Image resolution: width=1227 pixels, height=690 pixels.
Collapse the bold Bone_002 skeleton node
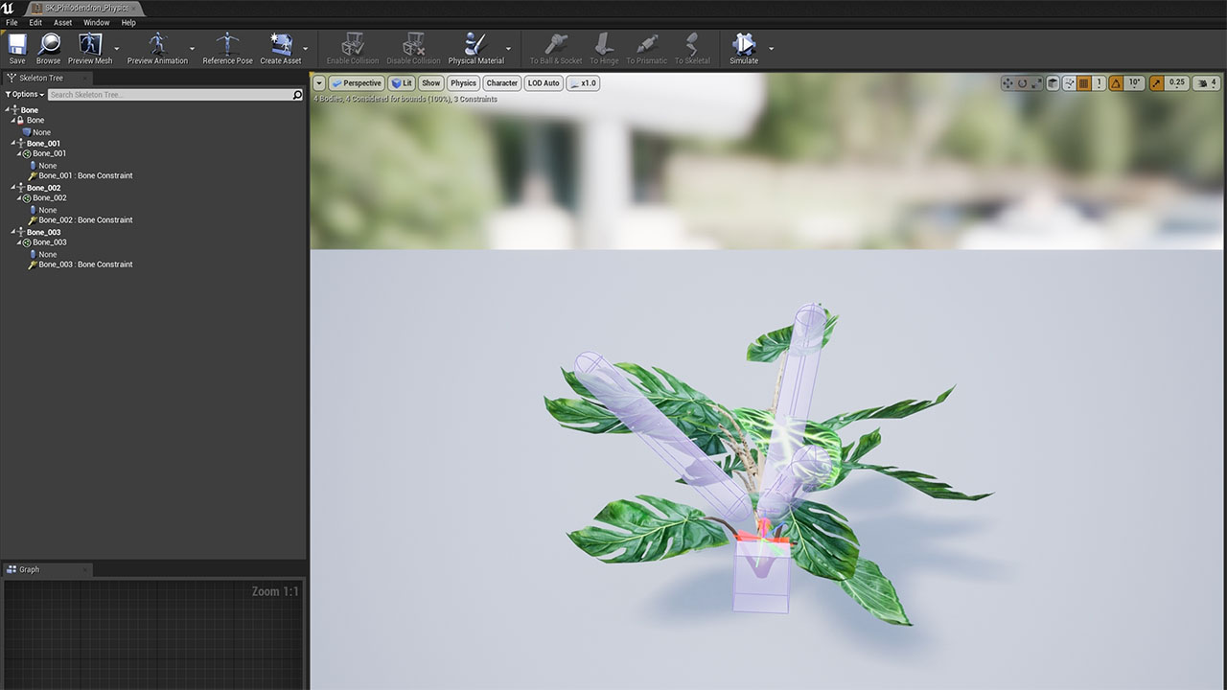pos(12,188)
